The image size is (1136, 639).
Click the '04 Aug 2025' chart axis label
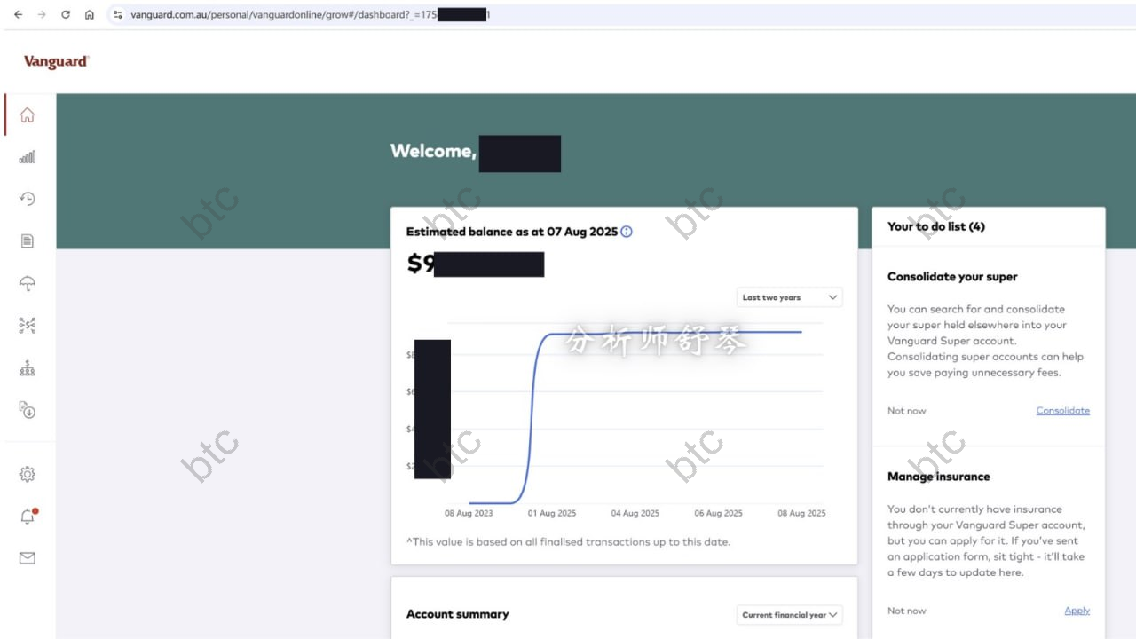[x=635, y=513]
